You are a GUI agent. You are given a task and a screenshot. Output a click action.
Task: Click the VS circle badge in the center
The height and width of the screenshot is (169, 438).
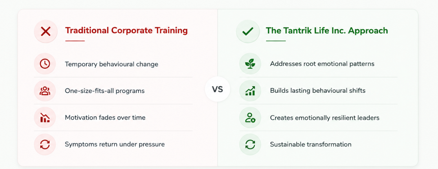217,89
